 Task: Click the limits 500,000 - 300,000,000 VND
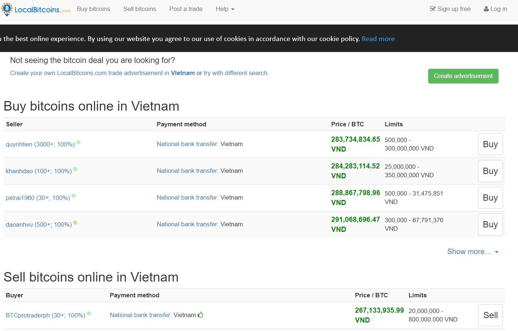(x=409, y=144)
